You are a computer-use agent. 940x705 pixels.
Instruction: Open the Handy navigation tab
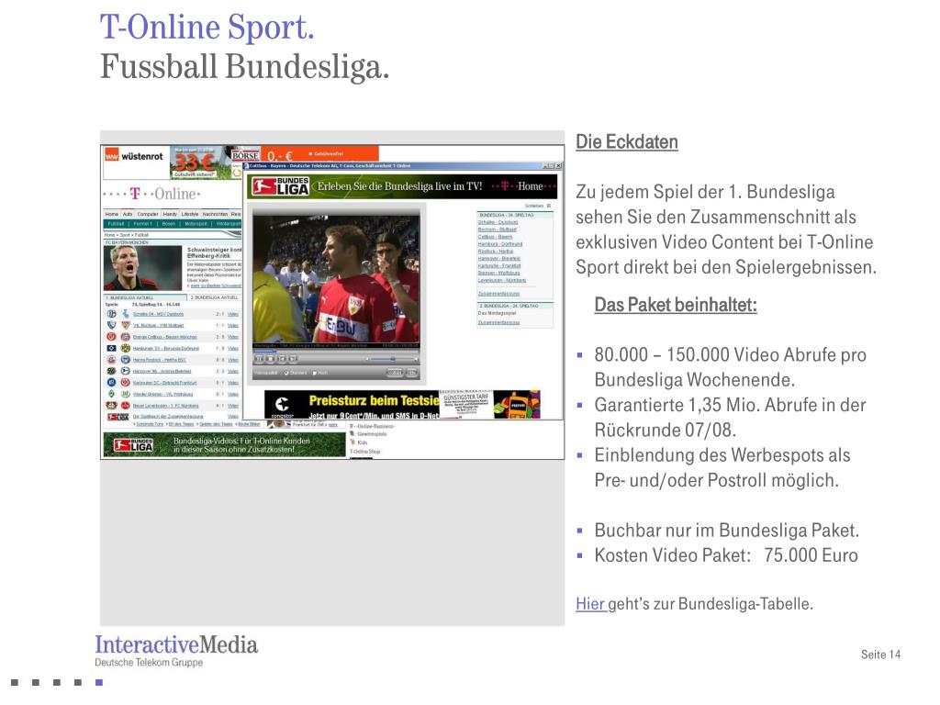click(170, 214)
